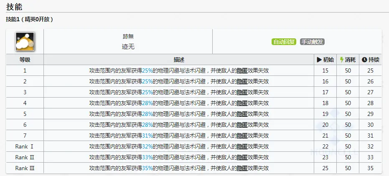Click initial value 25 in Rank Ⅲ row
389x176 pixels.
click(325, 168)
